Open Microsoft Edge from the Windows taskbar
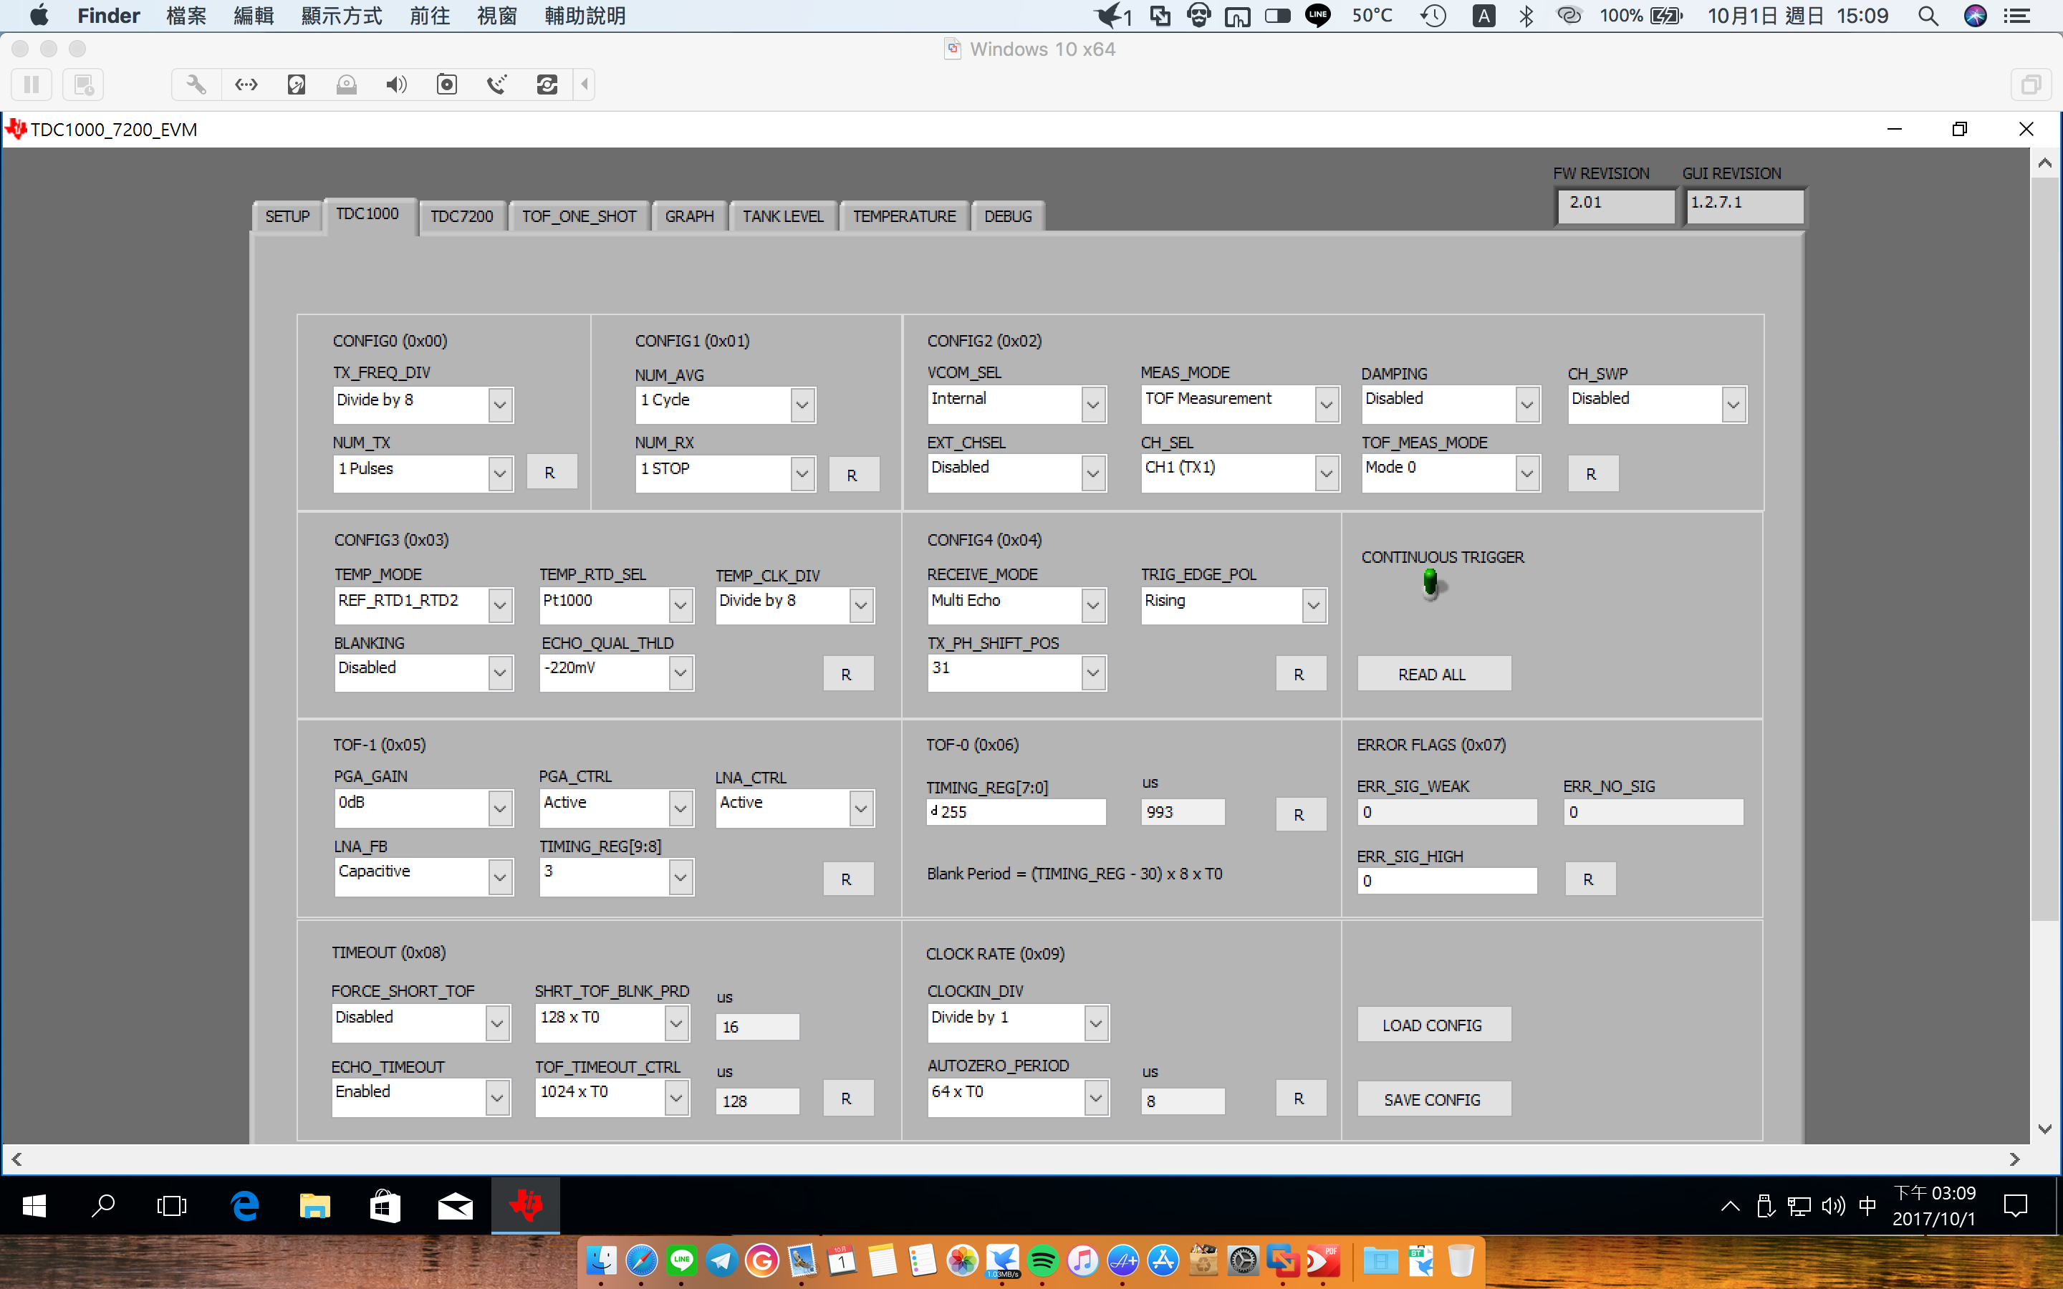 [x=245, y=1205]
